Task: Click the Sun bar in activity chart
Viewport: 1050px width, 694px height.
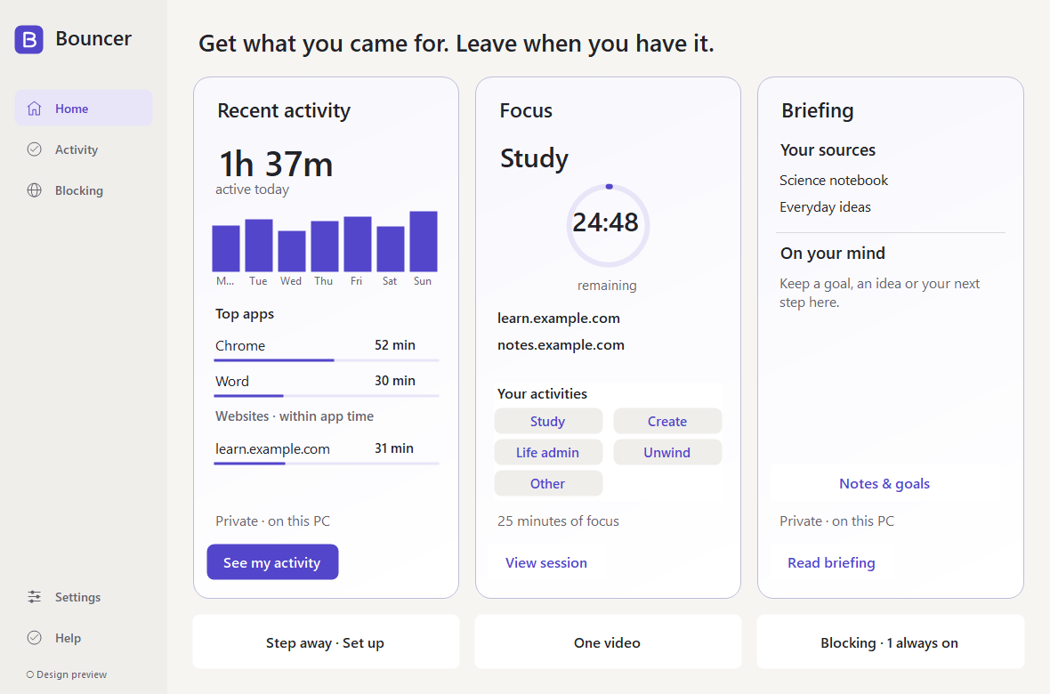Action: (x=424, y=241)
